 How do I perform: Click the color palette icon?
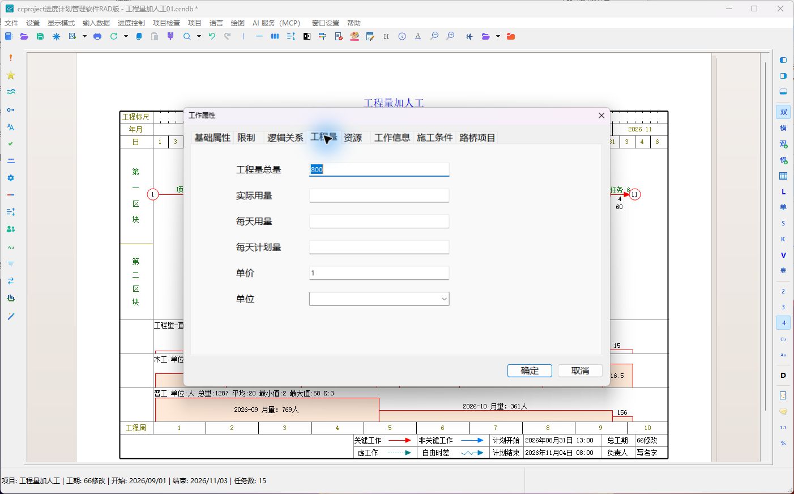pos(355,36)
